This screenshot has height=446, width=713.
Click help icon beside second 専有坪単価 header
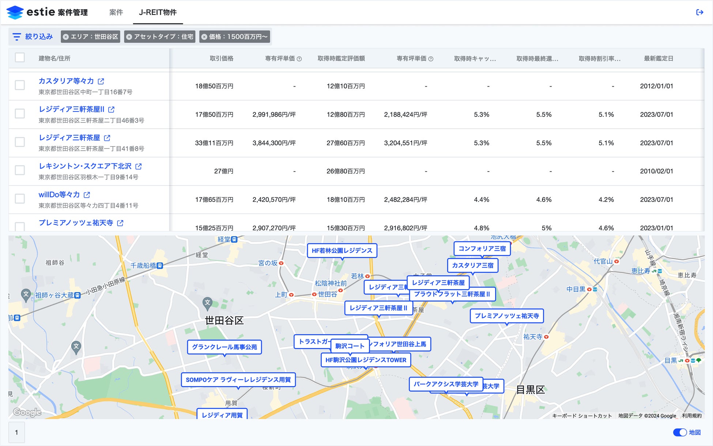pyautogui.click(x=431, y=59)
